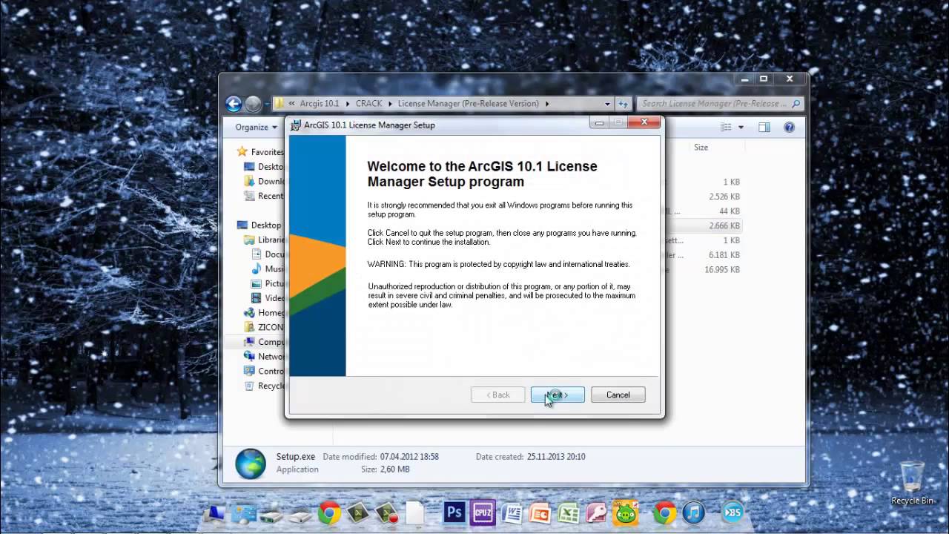Click the 6.181 KB size cell
Image resolution: width=949 pixels, height=534 pixels.
click(724, 255)
